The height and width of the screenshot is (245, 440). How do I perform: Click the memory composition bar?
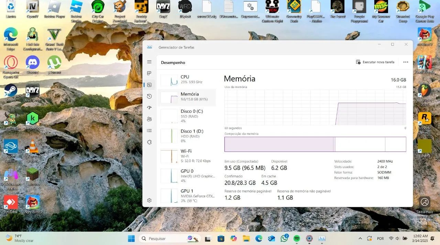(x=315, y=144)
